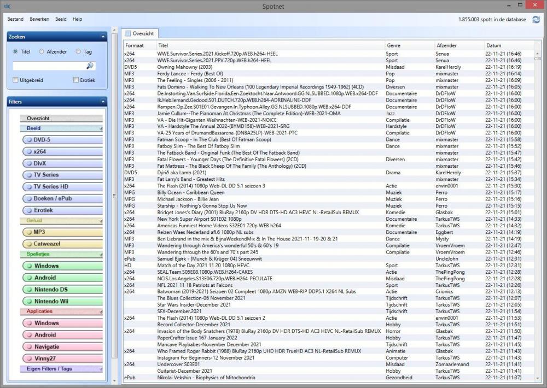Image resolution: width=547 pixels, height=388 pixels.
Task: Click the Spotnet app icon in title bar
Action: pyautogui.click(x=7, y=6)
